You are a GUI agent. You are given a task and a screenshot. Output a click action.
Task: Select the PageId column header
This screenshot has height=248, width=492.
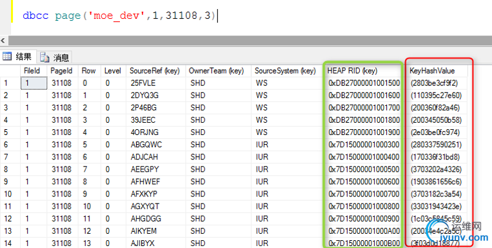(x=63, y=71)
